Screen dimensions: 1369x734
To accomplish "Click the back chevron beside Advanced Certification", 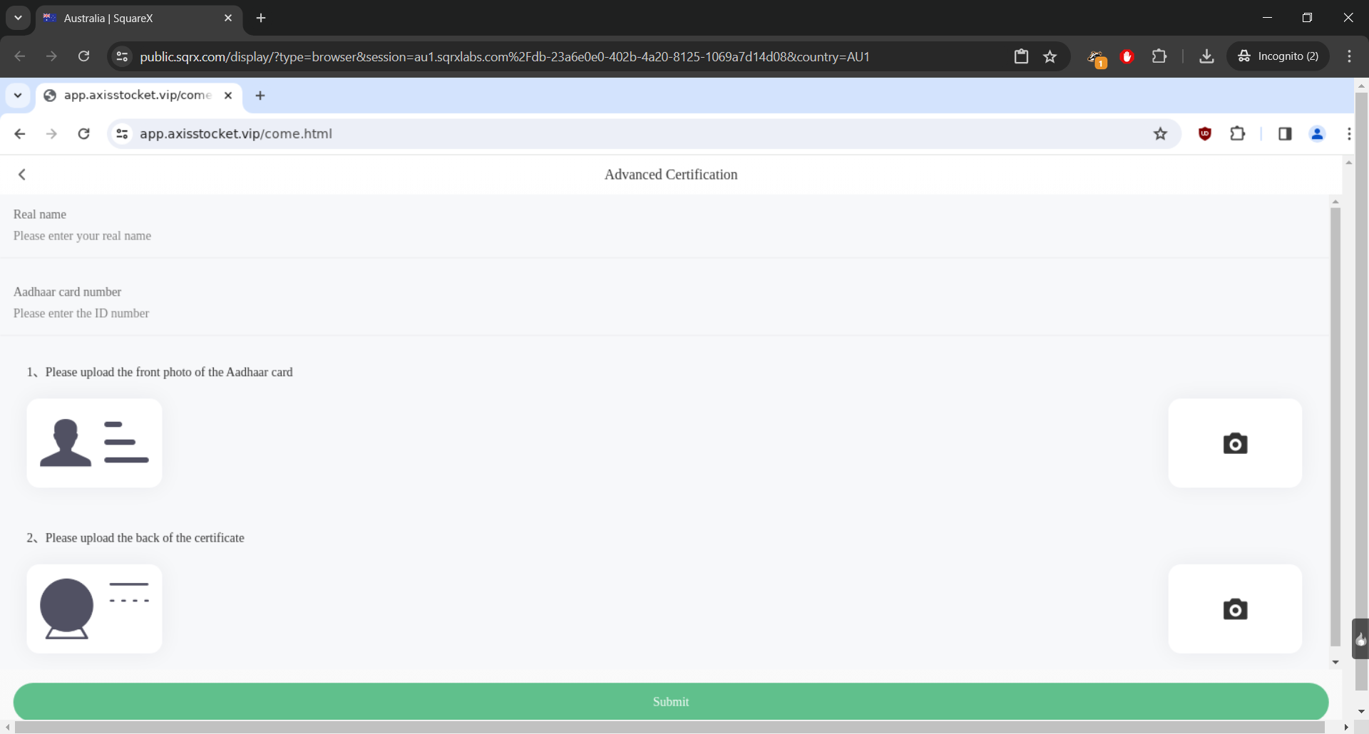I will [22, 175].
